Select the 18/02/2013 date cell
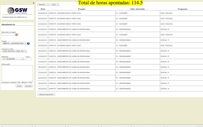203x127 pixels. (43, 51)
